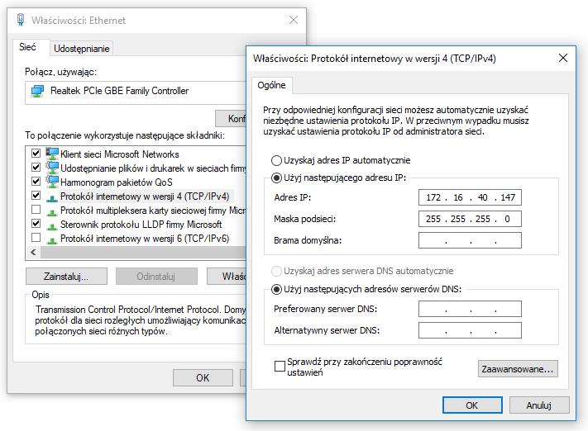The width and height of the screenshot is (588, 431).
Task: Toggle Sterownik protokołu LLDP checkbox
Action: click(36, 224)
